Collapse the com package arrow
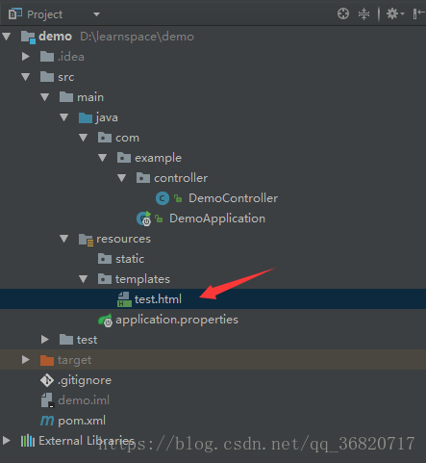Image resolution: width=426 pixels, height=463 pixels. tap(84, 138)
